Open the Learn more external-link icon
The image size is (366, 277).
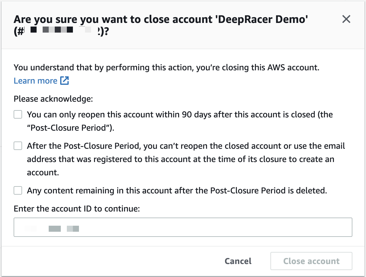65,81
